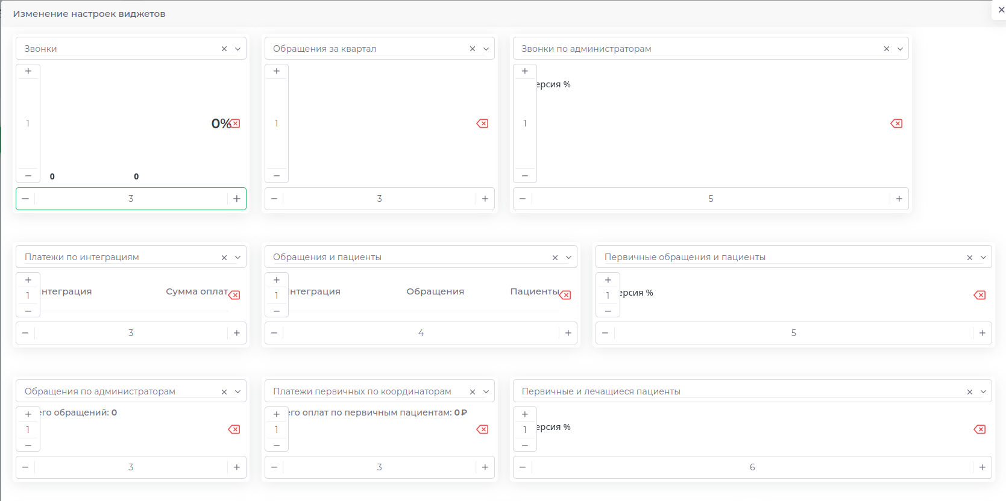
Task: Open Обращения по администраторам dropdown
Action: click(x=237, y=392)
